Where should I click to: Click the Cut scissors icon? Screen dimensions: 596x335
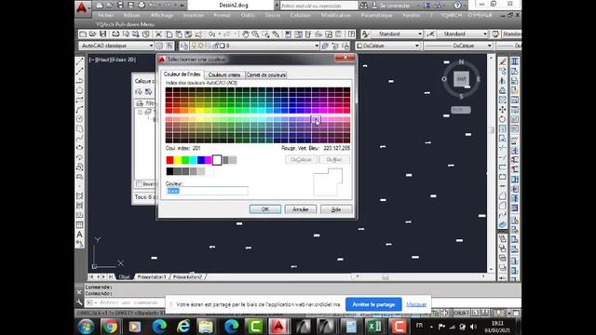pos(158,34)
